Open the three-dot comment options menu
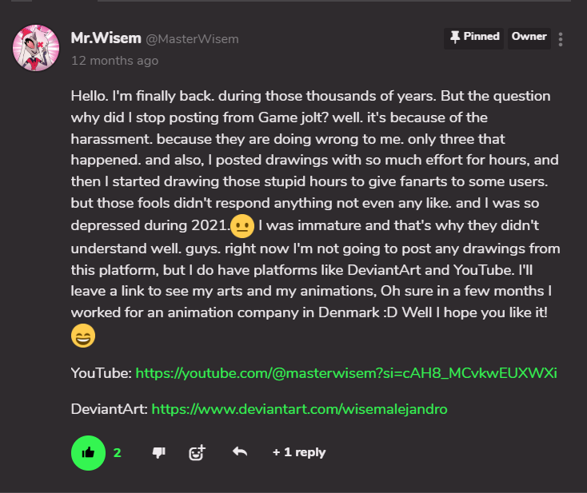The width and height of the screenshot is (587, 493). click(x=561, y=39)
